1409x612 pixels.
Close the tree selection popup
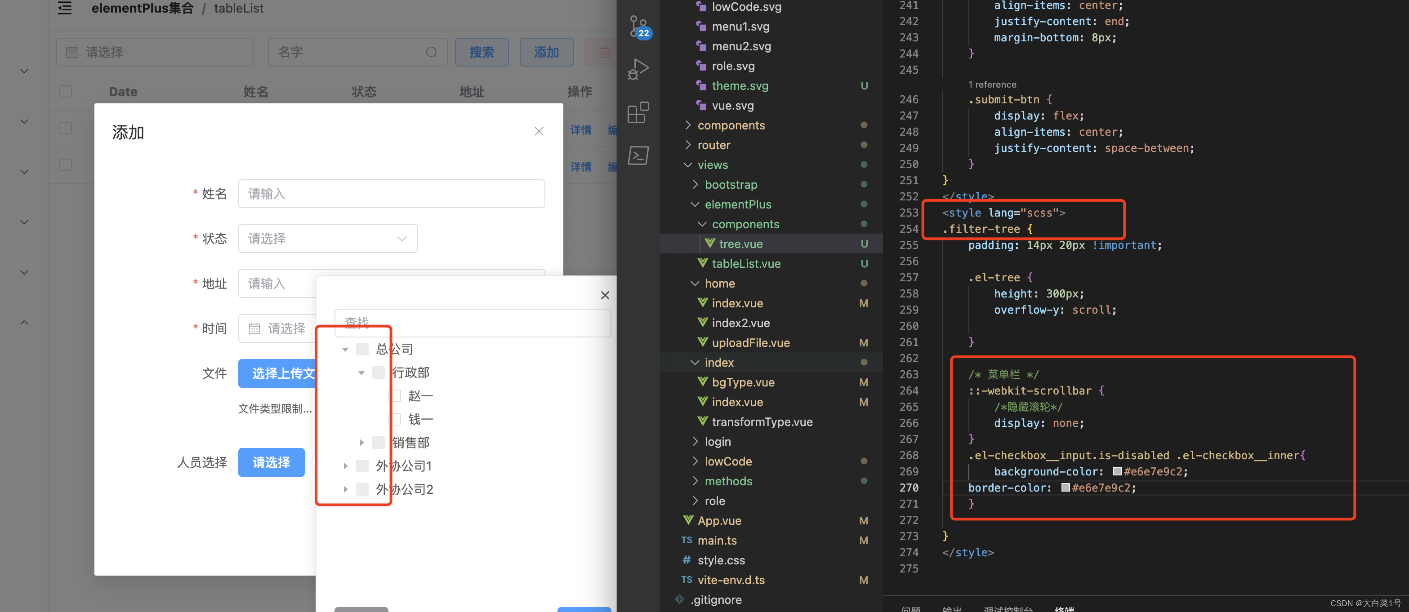604,295
